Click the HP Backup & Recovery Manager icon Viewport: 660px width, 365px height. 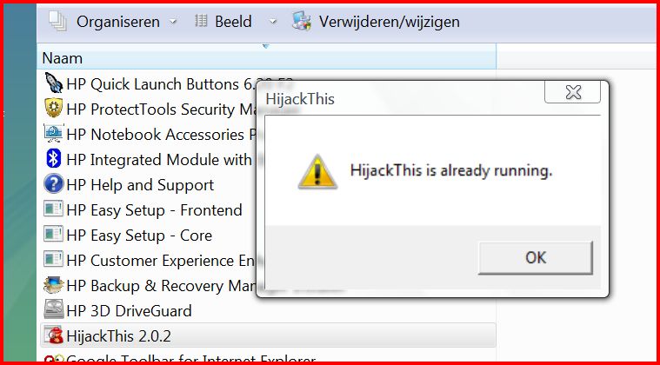pos(53,285)
